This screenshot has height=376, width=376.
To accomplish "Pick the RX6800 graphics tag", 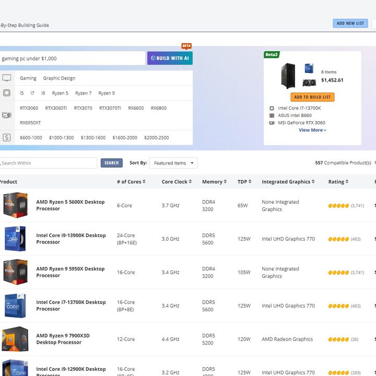I will (x=159, y=108).
